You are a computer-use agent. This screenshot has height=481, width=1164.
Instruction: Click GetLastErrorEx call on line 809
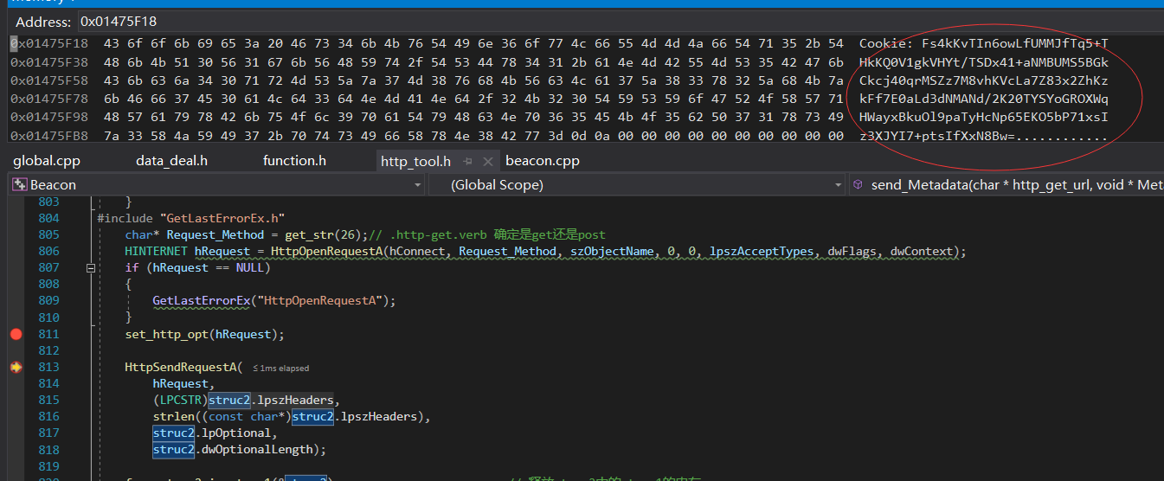click(202, 301)
